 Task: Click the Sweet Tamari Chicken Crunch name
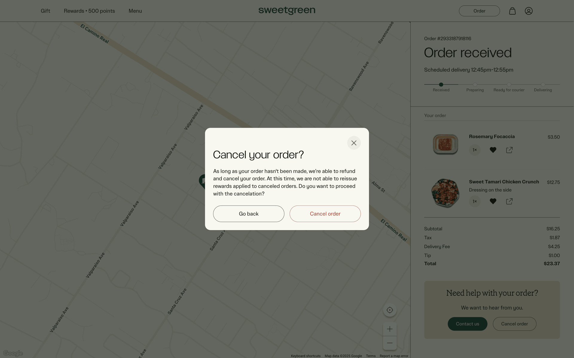(504, 182)
